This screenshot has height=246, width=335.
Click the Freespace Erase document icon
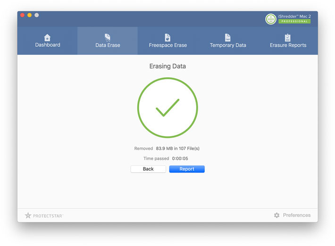point(167,37)
